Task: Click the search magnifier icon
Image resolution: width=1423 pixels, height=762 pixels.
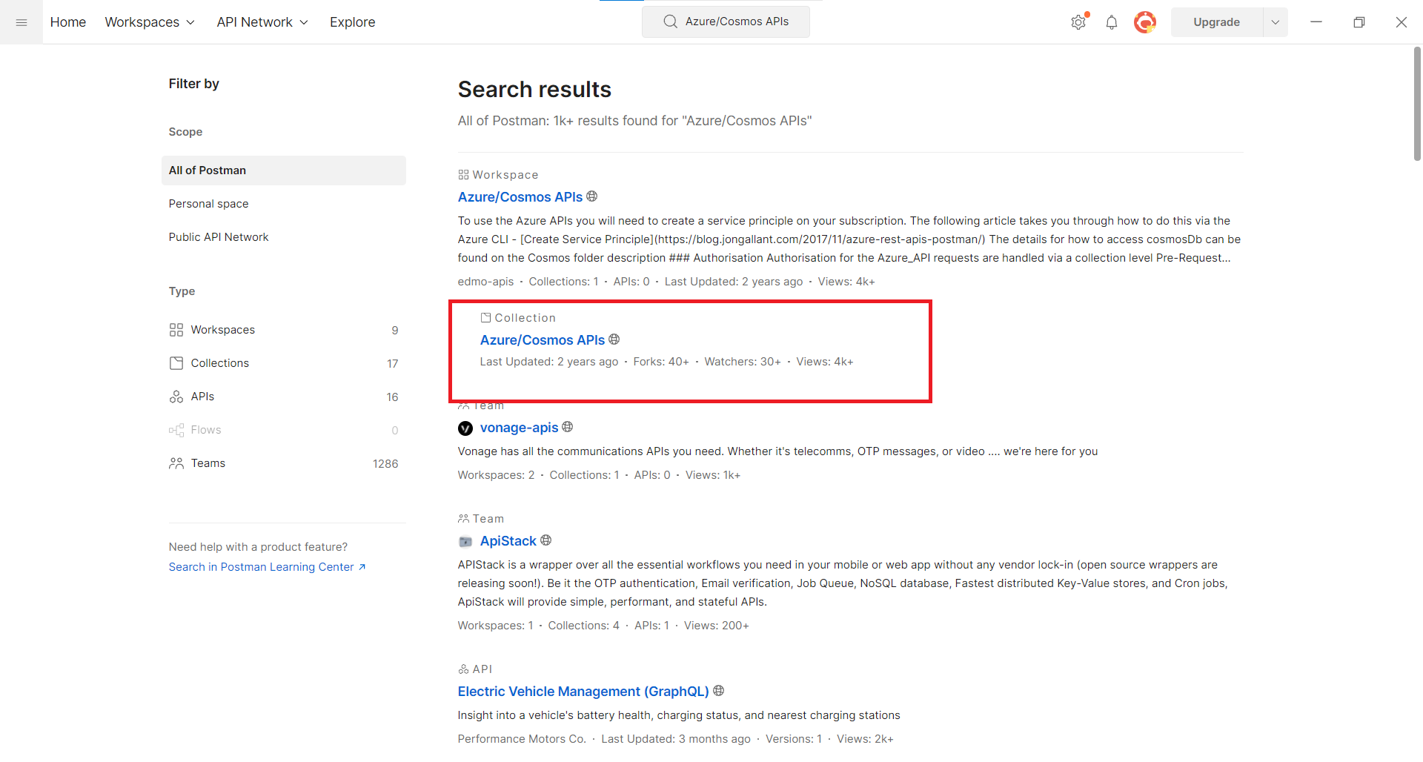Action: click(x=670, y=21)
